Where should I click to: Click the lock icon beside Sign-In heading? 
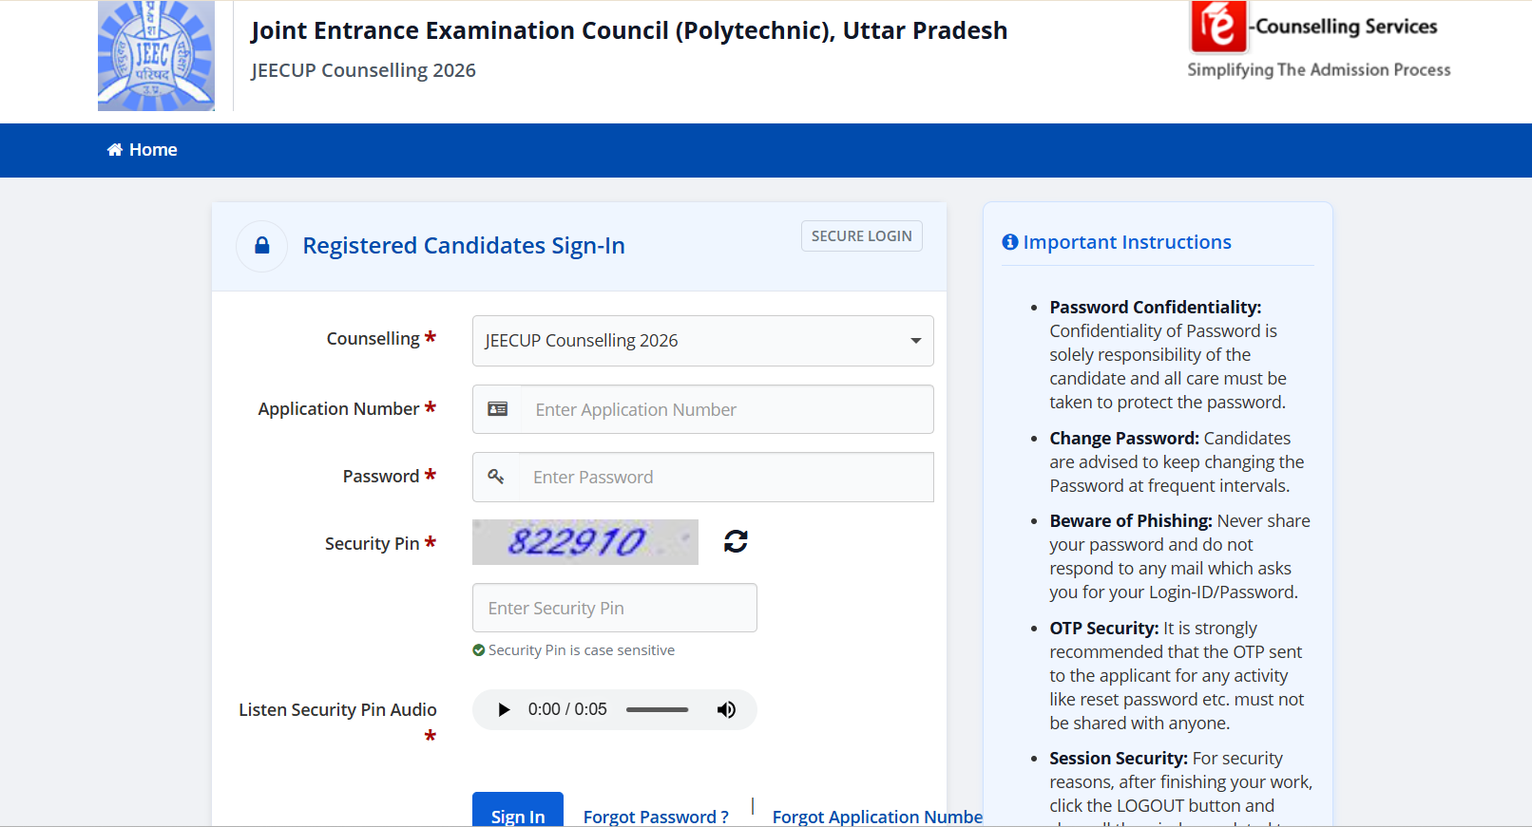point(262,246)
